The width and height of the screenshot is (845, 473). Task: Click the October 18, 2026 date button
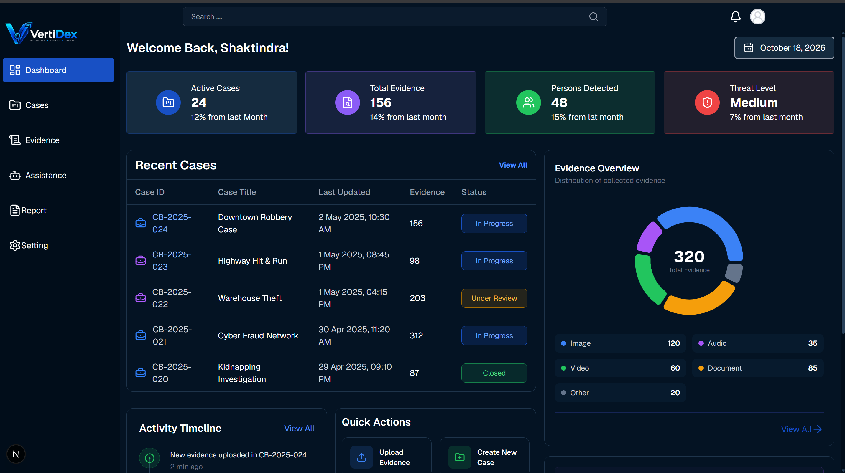(784, 48)
